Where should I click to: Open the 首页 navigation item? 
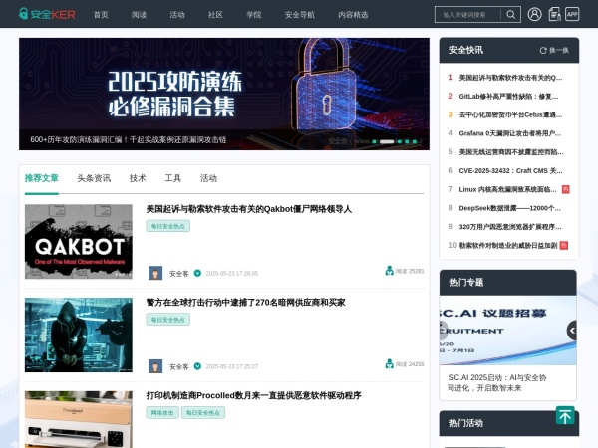coord(101,15)
